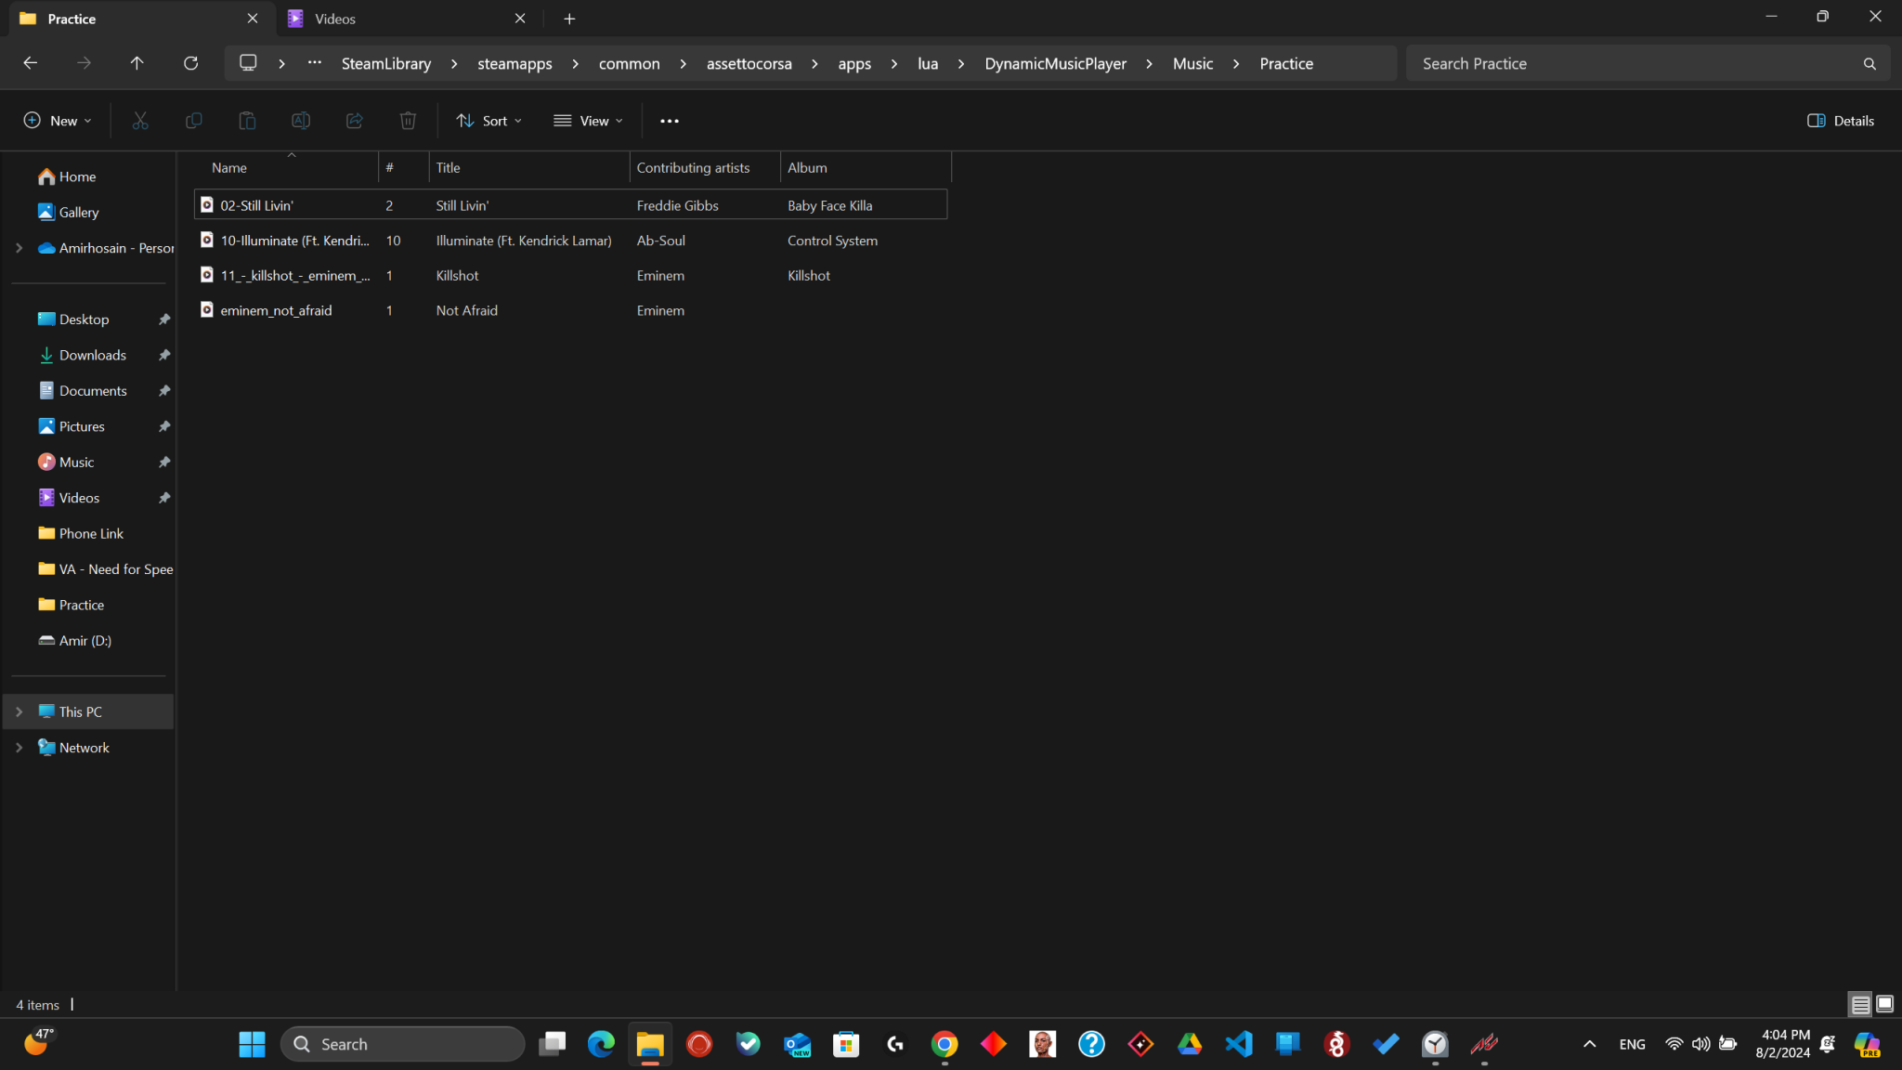Expand the Network tree node
The width and height of the screenshot is (1902, 1070).
tap(19, 748)
